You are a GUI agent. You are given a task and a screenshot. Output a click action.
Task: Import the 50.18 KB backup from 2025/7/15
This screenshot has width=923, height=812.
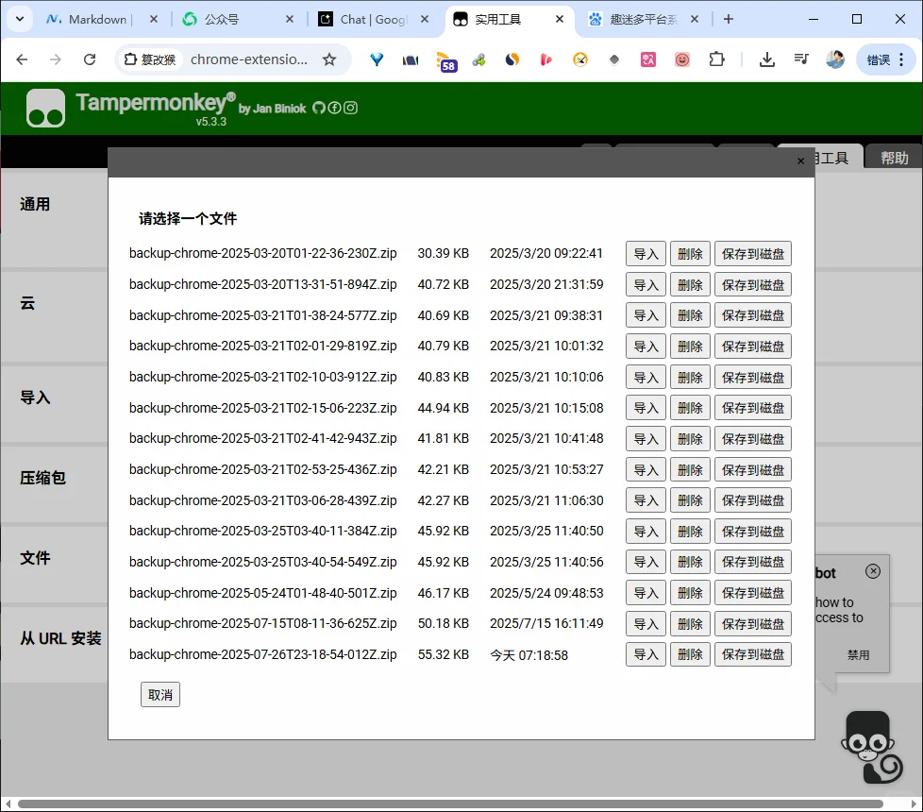coord(646,623)
